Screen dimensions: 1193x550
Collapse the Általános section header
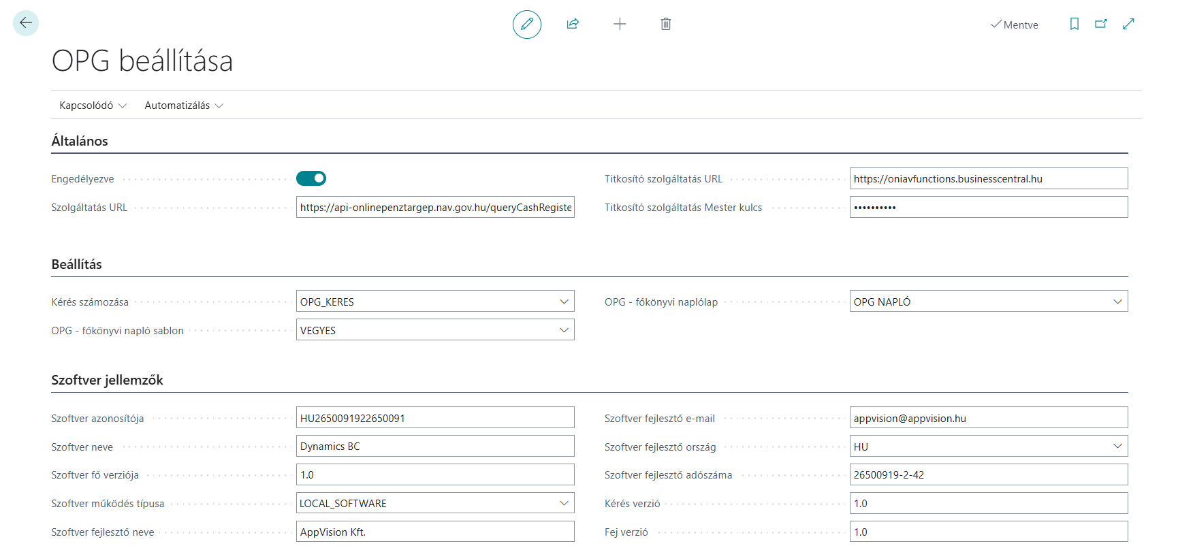[80, 141]
